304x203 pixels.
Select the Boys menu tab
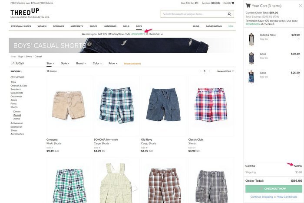click(139, 26)
